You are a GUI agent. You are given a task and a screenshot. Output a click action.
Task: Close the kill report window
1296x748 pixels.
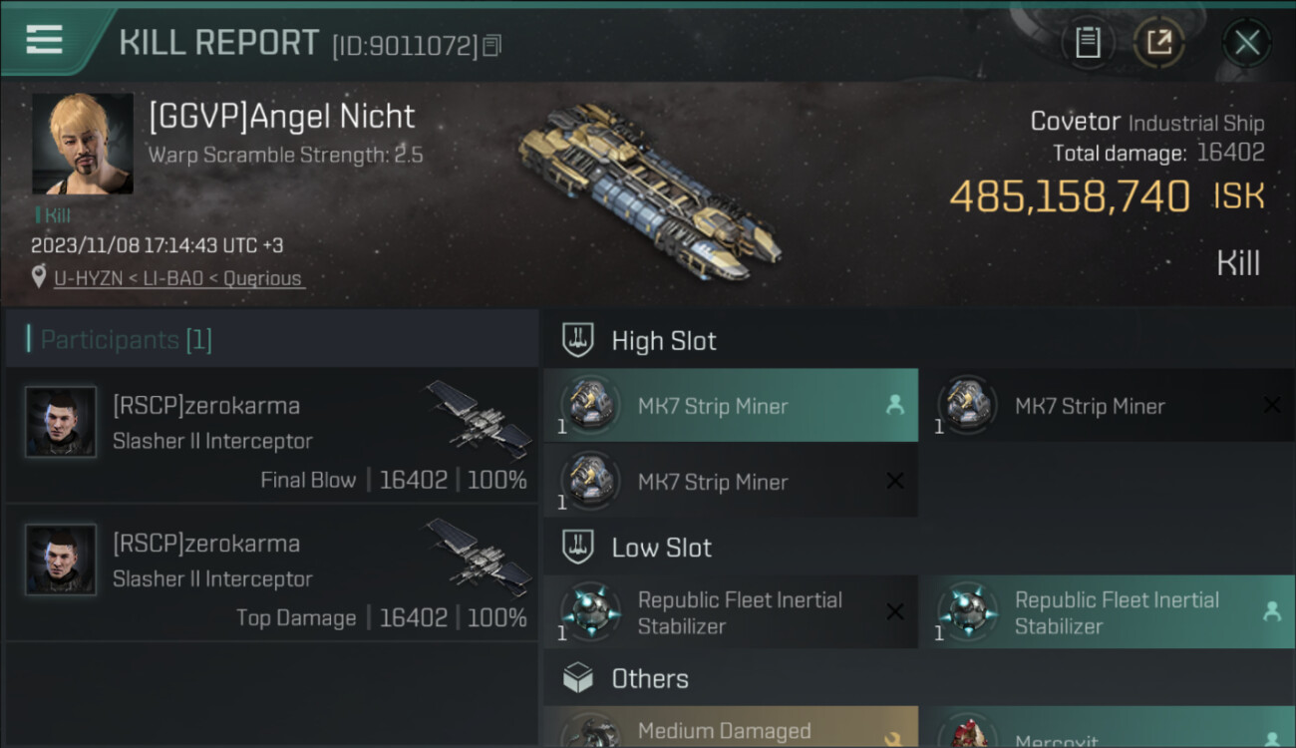1246,43
